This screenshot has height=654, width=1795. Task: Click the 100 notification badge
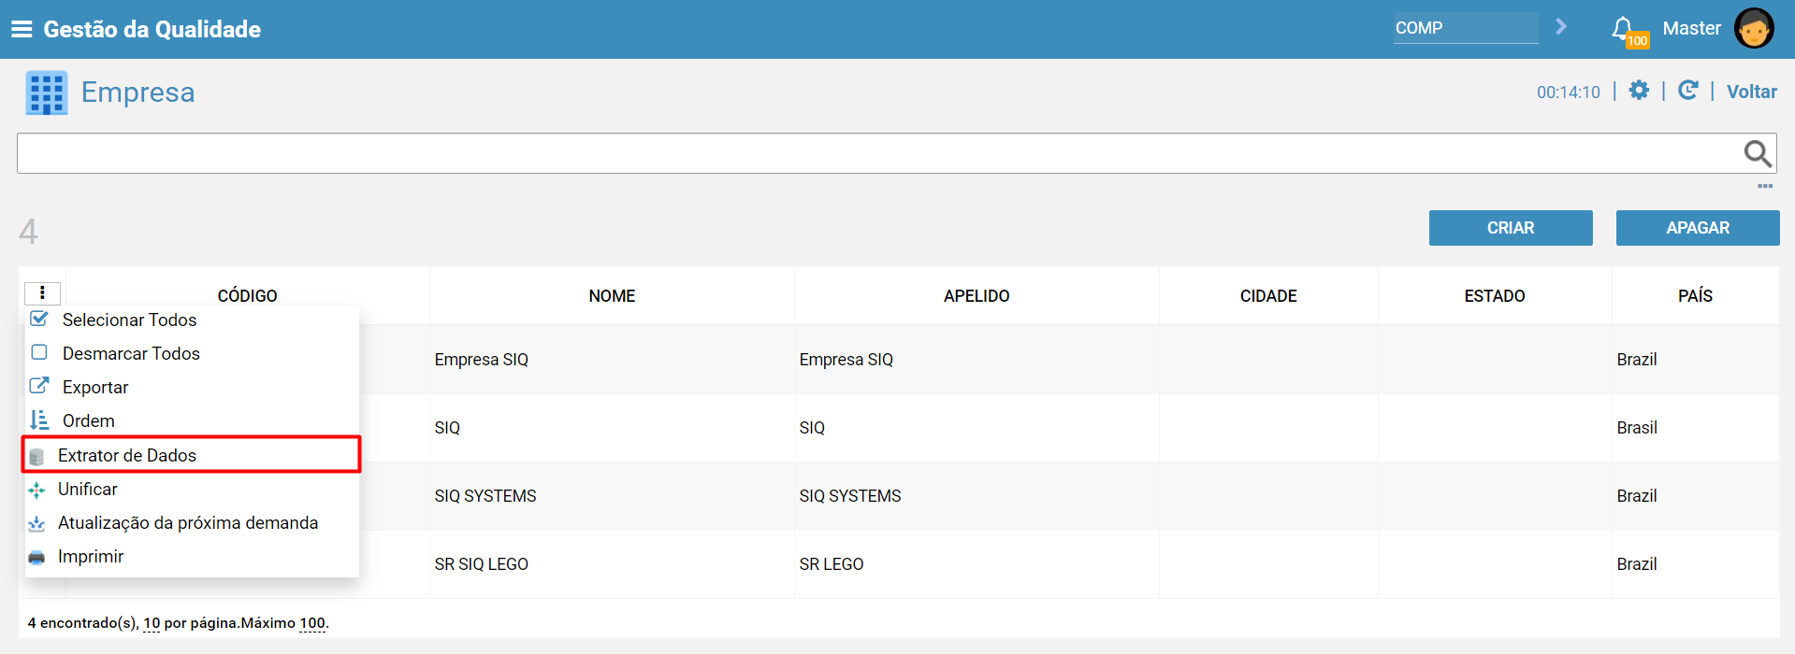click(x=1637, y=40)
